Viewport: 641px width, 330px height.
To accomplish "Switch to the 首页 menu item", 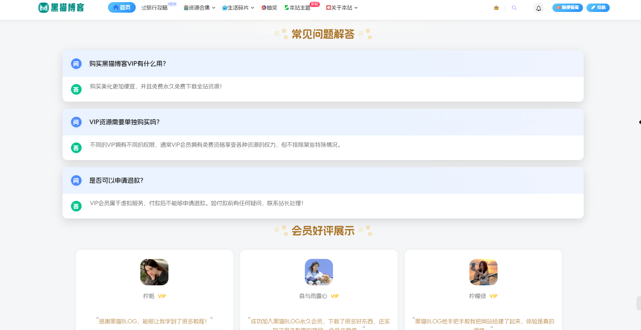I will click(x=122, y=7).
